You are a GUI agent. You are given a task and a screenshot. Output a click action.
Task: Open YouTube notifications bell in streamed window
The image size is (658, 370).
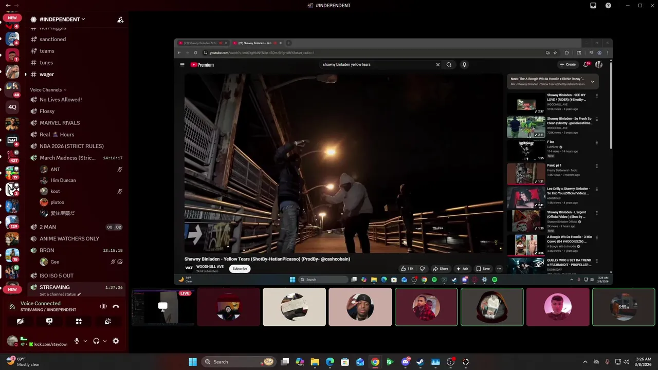tap(585, 65)
